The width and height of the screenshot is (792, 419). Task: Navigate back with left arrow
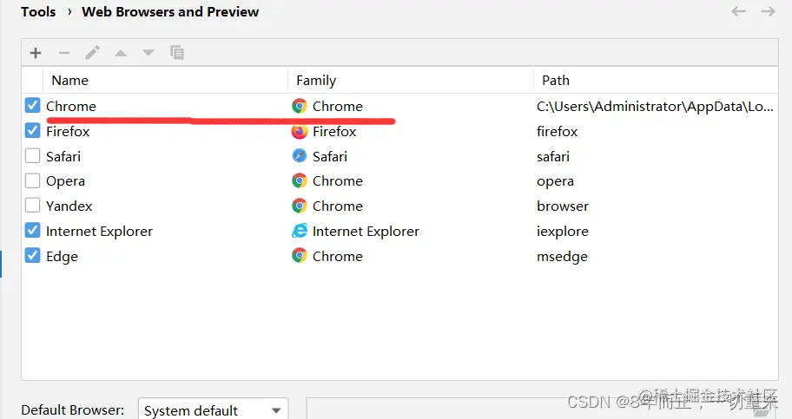tap(738, 11)
